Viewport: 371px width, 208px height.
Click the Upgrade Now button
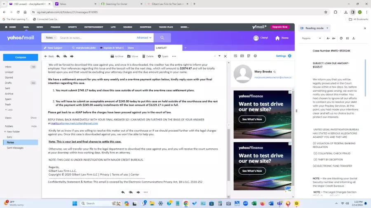click(279, 27)
